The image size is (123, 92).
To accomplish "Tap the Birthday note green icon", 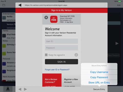I will coord(4,46).
